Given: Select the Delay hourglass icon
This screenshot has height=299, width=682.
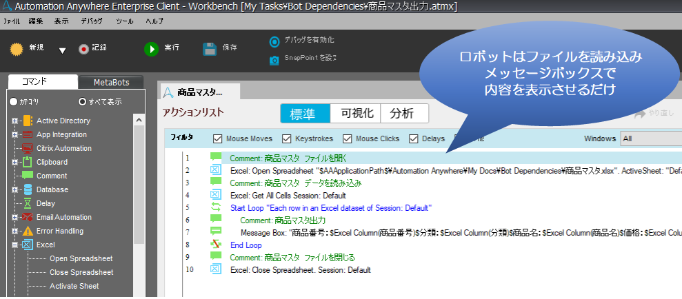Looking at the screenshot, I should [28, 203].
